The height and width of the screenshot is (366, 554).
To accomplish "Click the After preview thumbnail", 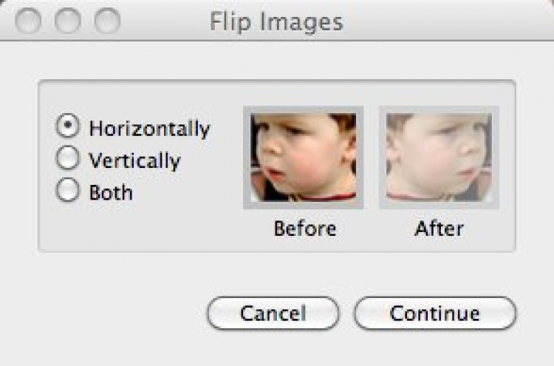I will [x=439, y=157].
